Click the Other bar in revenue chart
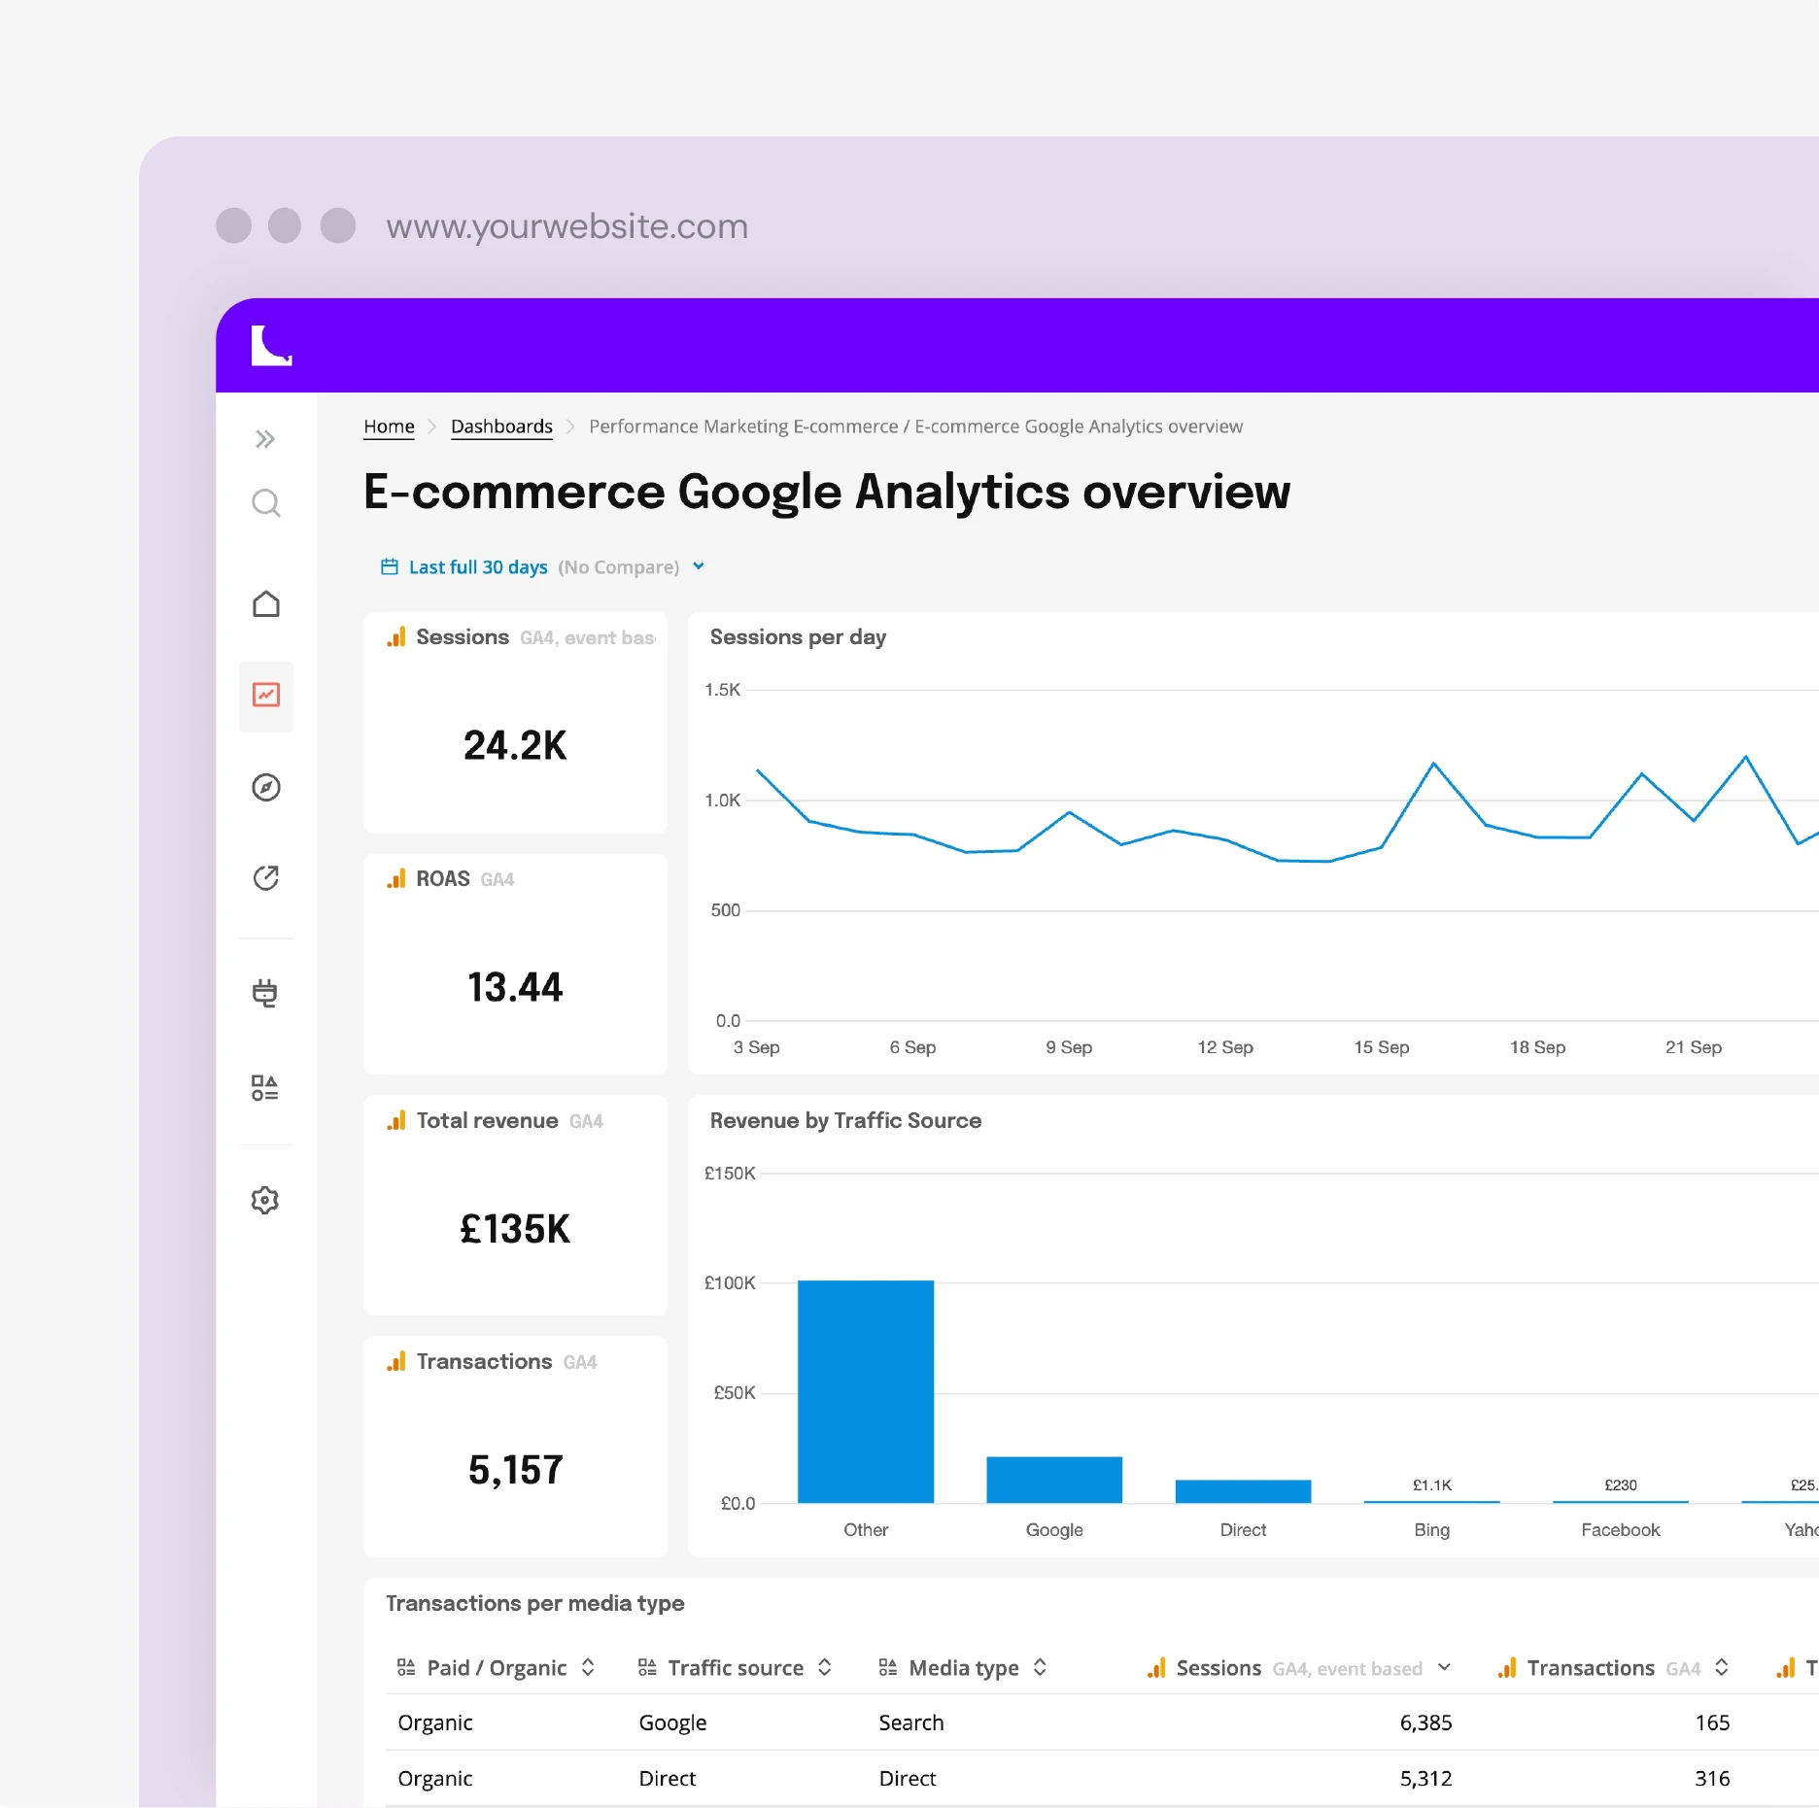 pyautogui.click(x=866, y=1391)
